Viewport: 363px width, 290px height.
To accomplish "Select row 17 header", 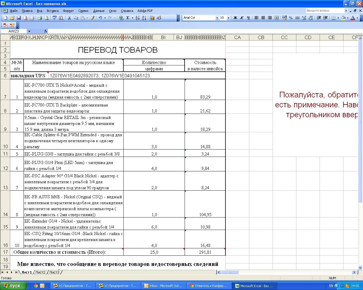I will [5, 252].
